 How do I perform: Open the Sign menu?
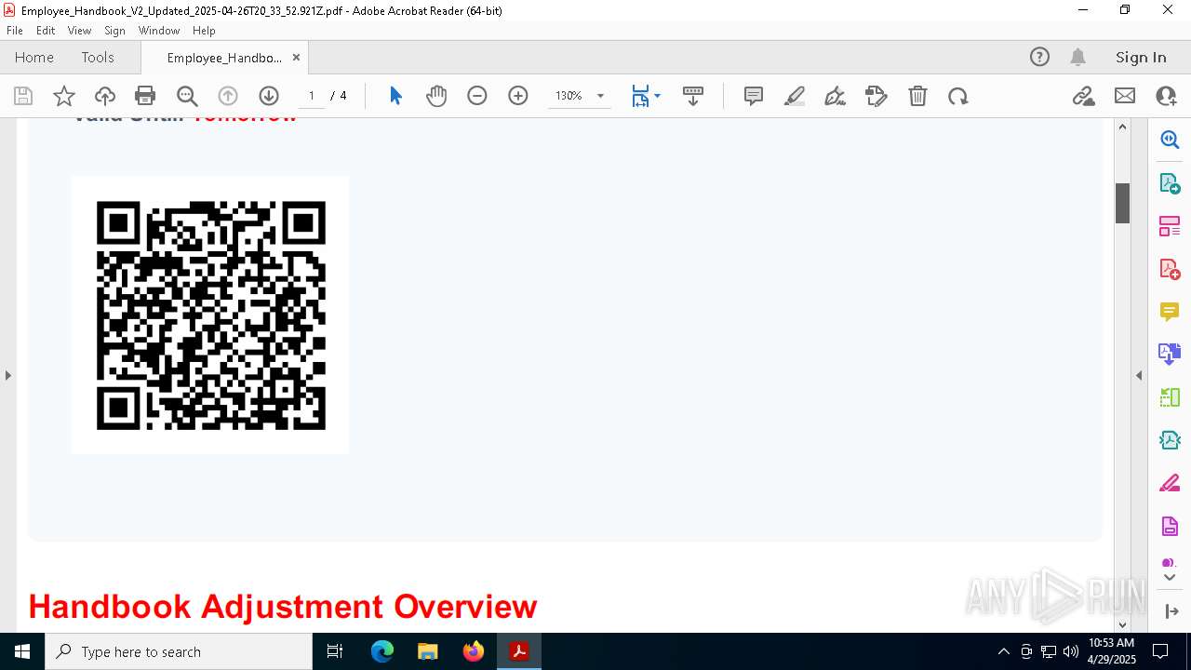coord(114,30)
